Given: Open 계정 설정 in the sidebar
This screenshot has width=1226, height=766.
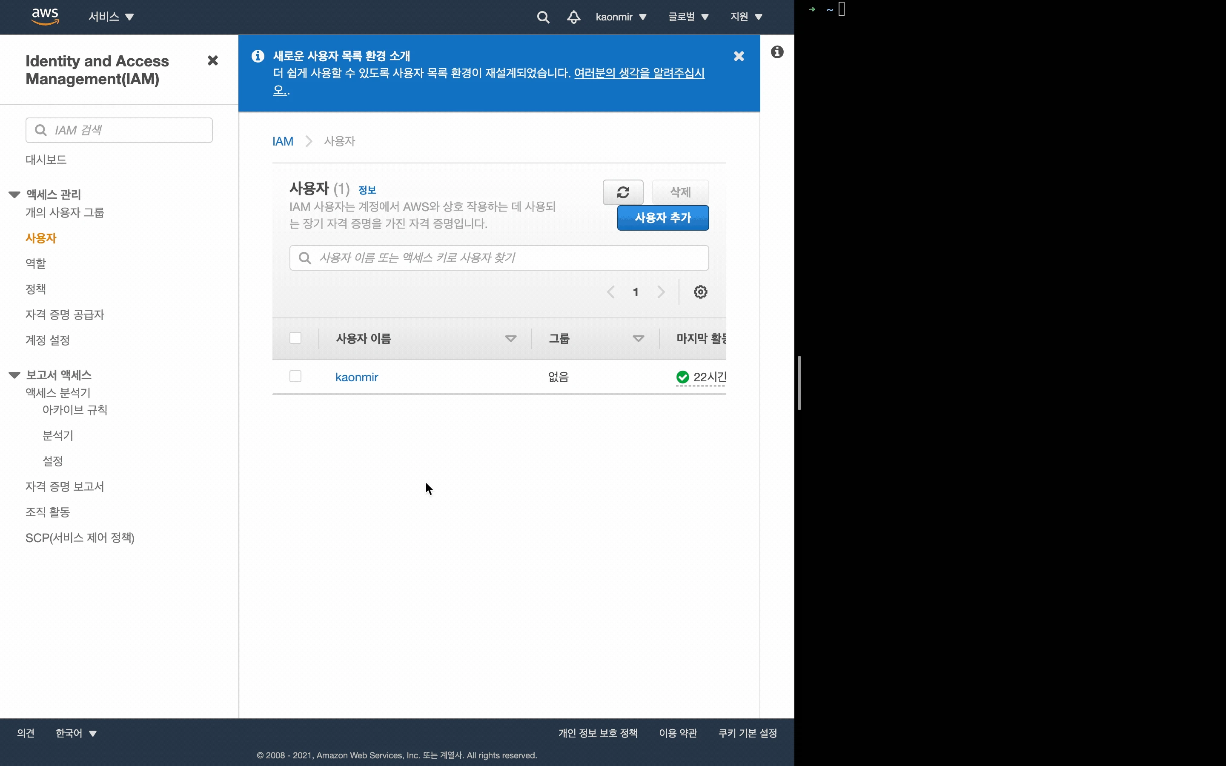Looking at the screenshot, I should [x=48, y=340].
